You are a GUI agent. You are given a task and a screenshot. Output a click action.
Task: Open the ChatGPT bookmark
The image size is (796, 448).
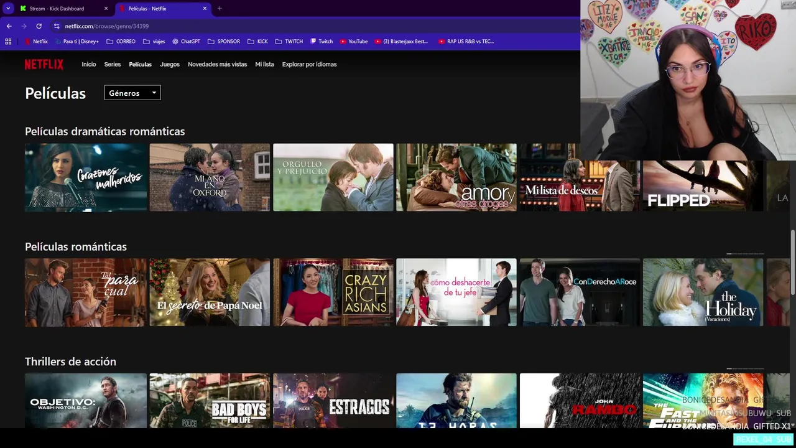point(186,42)
